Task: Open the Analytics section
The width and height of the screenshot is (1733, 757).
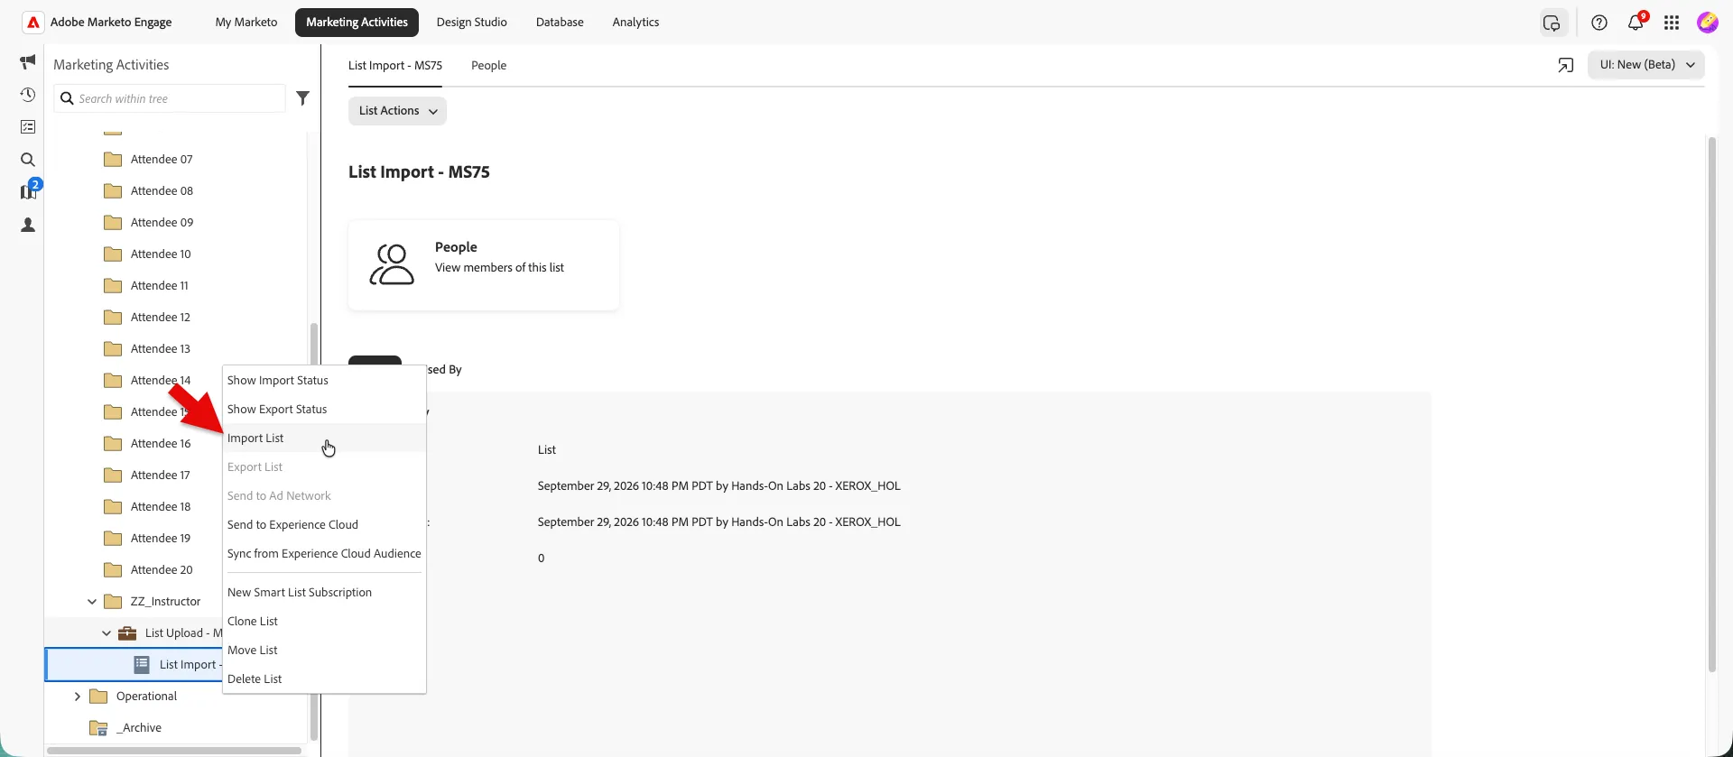Action: pyautogui.click(x=635, y=23)
